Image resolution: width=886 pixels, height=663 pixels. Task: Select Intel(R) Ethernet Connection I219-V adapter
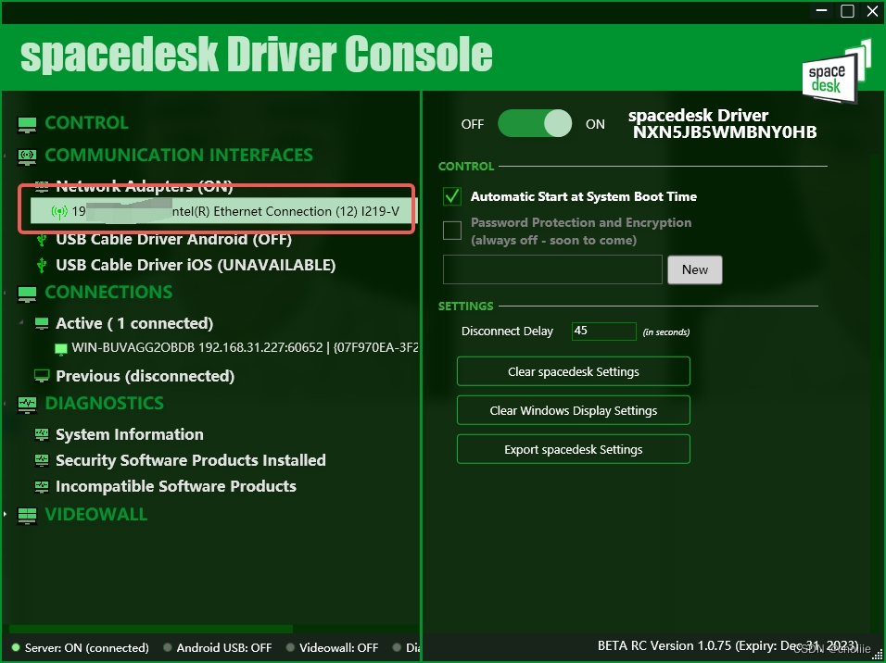click(222, 211)
